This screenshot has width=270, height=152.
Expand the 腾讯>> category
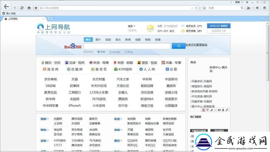coord(118,141)
